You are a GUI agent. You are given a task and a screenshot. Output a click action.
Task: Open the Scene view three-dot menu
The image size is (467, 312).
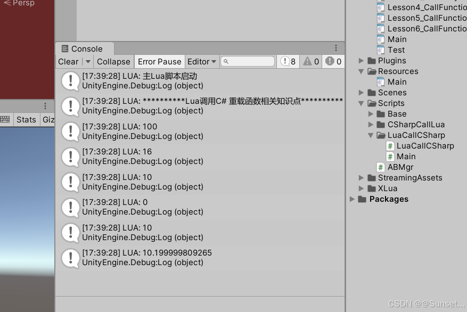pyautogui.click(x=45, y=106)
